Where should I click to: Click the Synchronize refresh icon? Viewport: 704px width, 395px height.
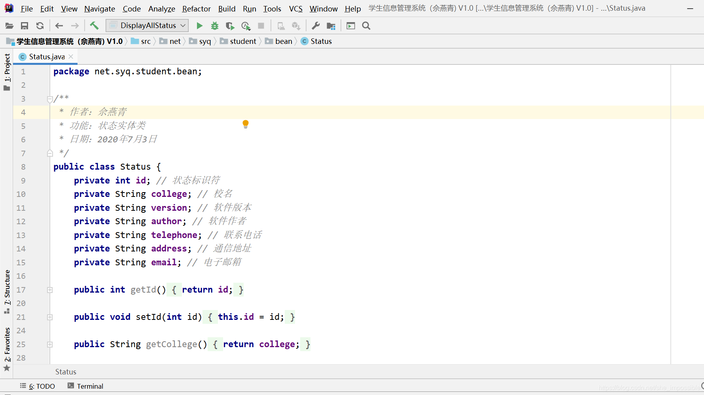(40, 26)
